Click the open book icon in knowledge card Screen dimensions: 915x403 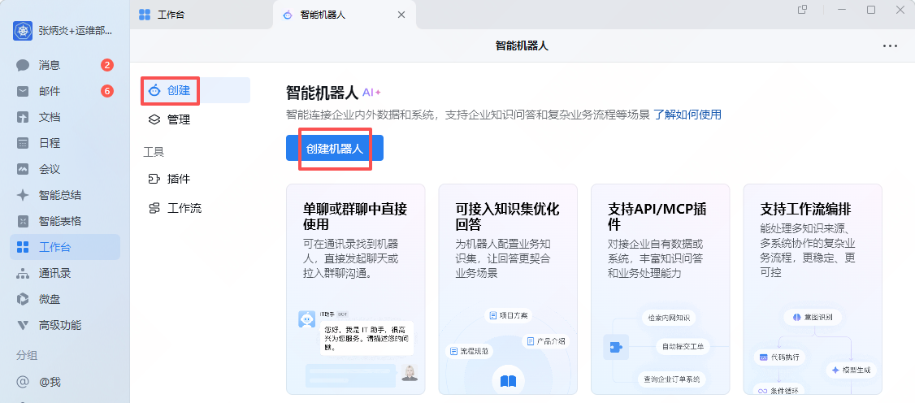[508, 381]
